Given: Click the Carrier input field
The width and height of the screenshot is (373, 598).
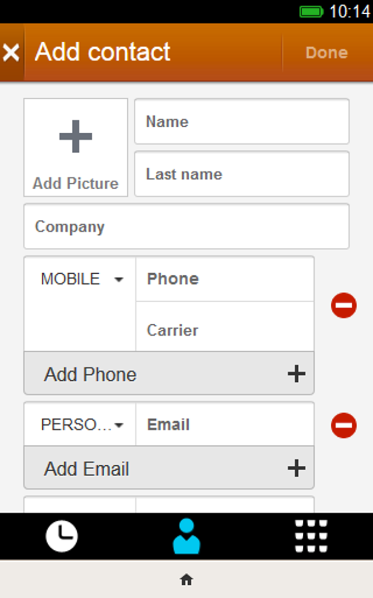Looking at the screenshot, I should tap(225, 330).
